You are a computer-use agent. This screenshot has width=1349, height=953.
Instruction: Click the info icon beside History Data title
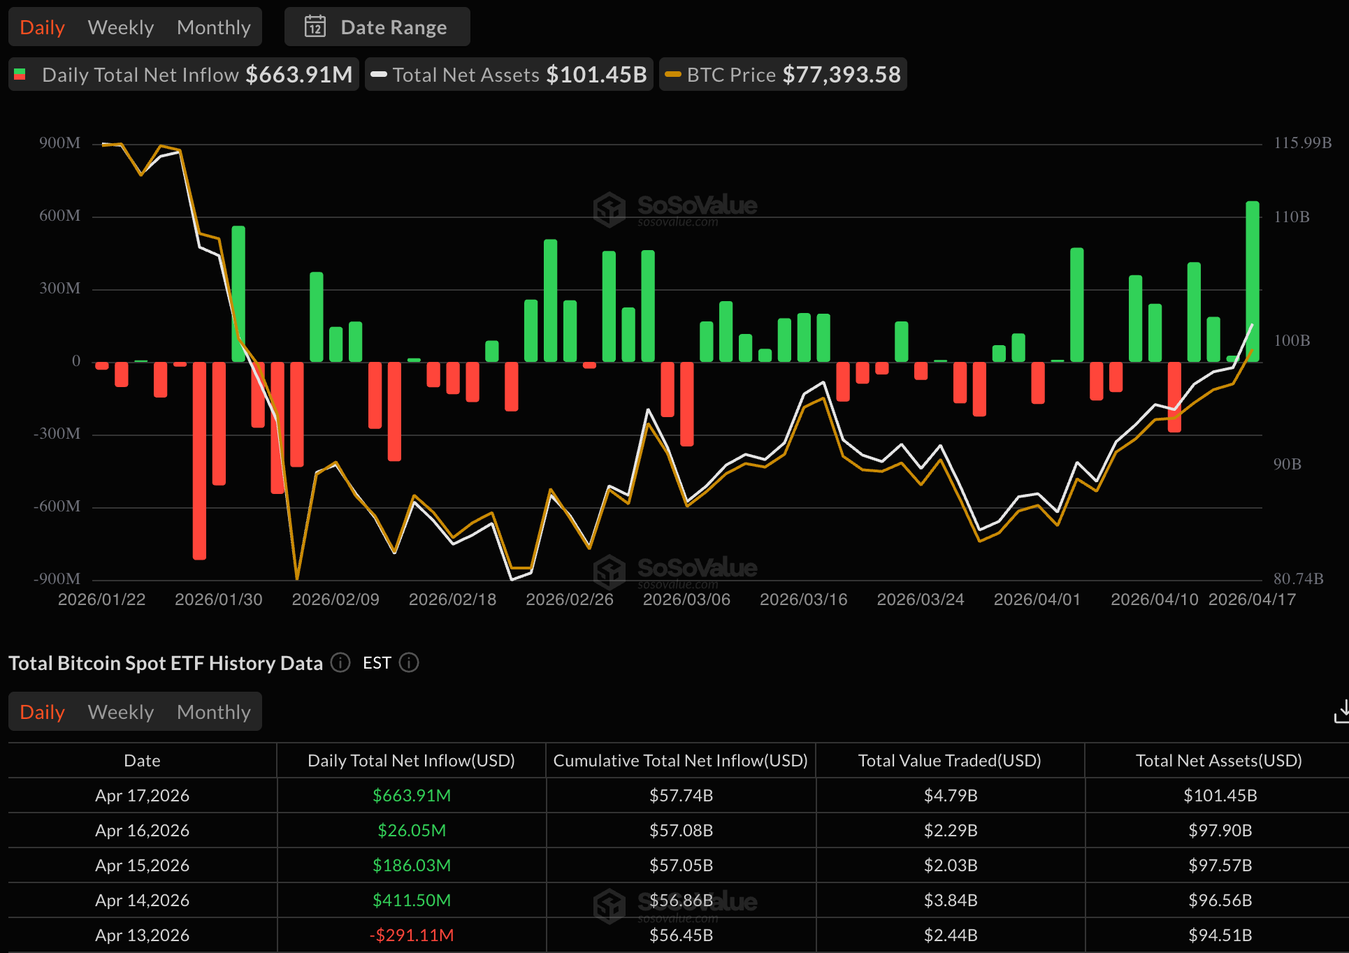340,662
